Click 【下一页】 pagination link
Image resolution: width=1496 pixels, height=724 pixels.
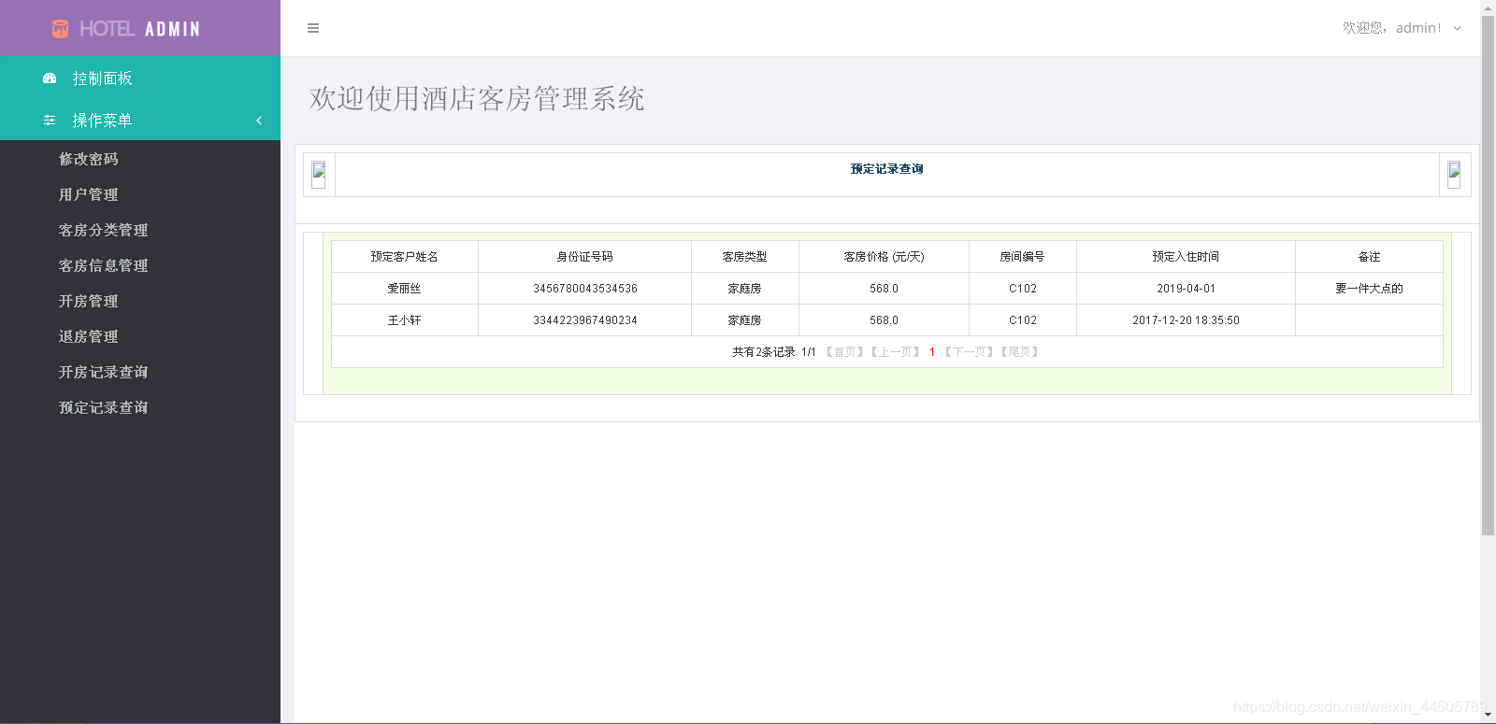pos(969,352)
